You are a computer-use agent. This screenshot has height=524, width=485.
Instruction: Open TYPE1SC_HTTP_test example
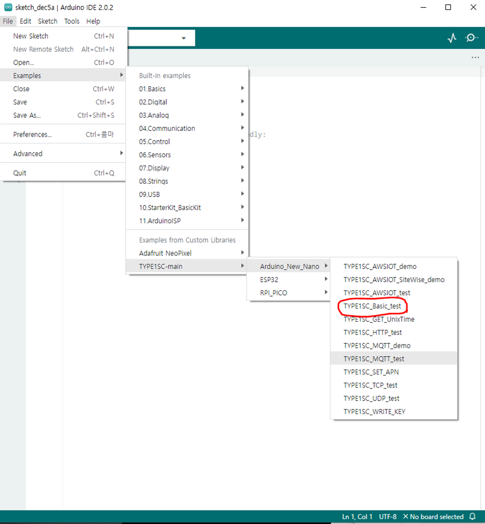[x=394, y=333]
